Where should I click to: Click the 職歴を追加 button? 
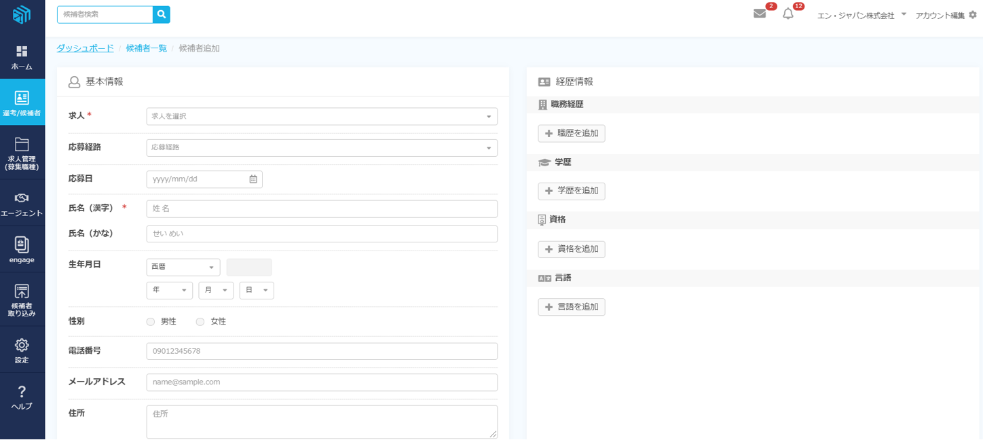(x=572, y=134)
